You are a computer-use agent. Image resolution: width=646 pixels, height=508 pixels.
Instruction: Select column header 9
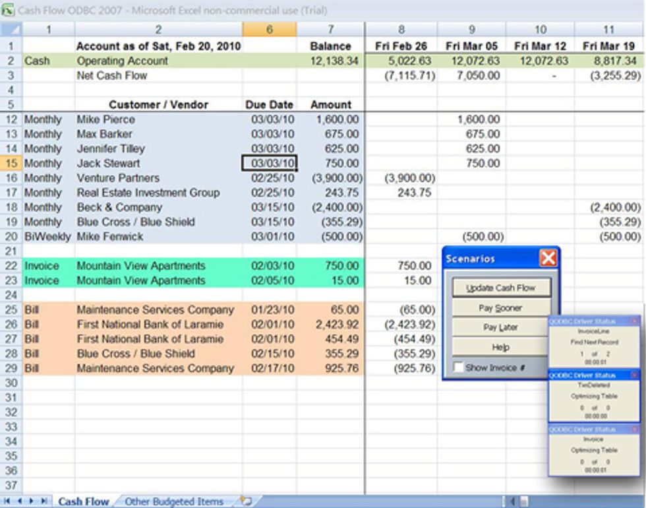pyautogui.click(x=471, y=29)
